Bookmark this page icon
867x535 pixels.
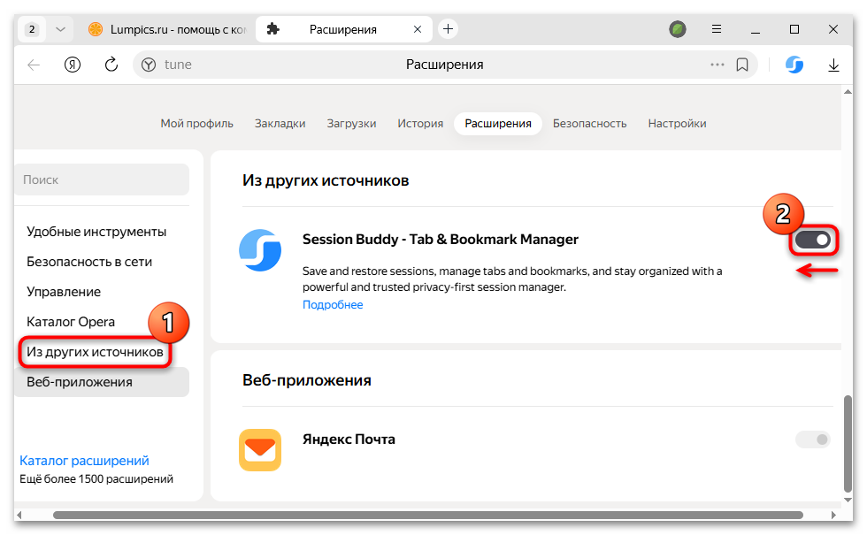click(x=742, y=65)
